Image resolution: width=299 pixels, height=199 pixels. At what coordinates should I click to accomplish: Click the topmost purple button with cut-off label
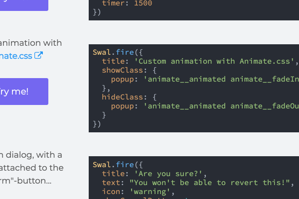click(x=24, y=4)
